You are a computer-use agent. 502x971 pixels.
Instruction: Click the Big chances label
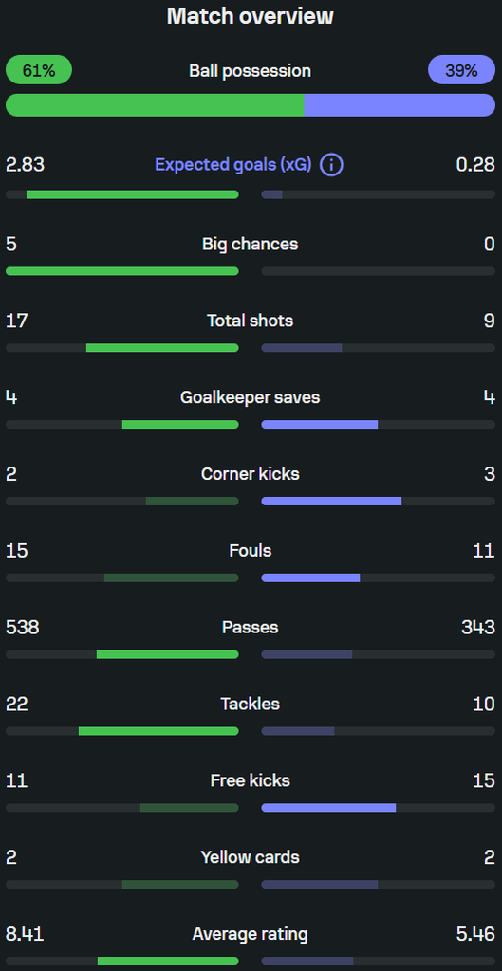coord(251,244)
